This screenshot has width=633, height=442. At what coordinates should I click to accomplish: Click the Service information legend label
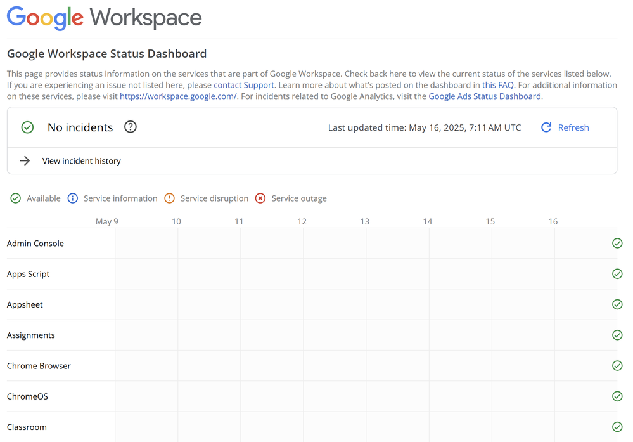point(120,198)
